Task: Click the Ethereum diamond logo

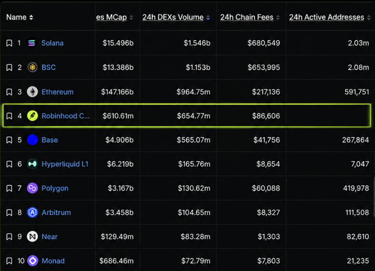Action: (x=33, y=92)
